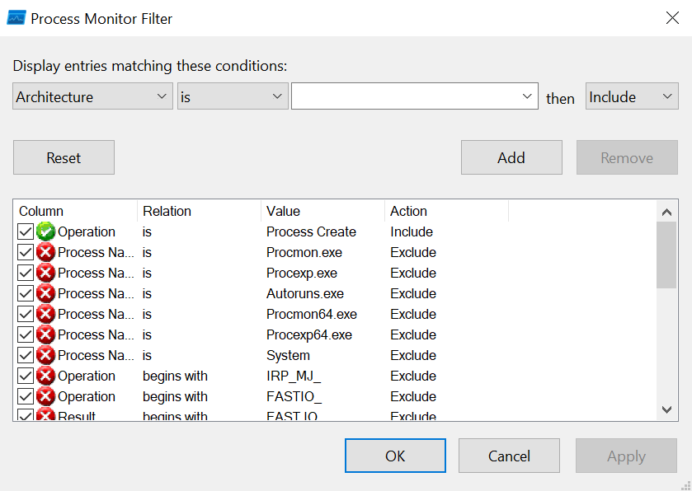Click 'Operation' column text on Process Create row
Screen dimensions: 692x491
click(x=87, y=231)
